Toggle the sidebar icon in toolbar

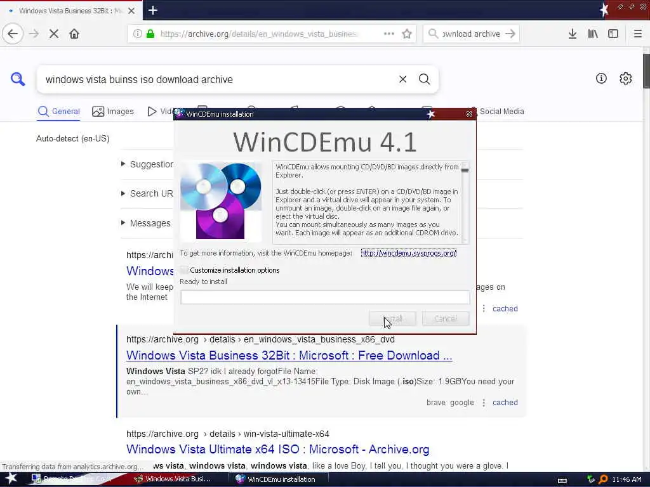(x=613, y=34)
